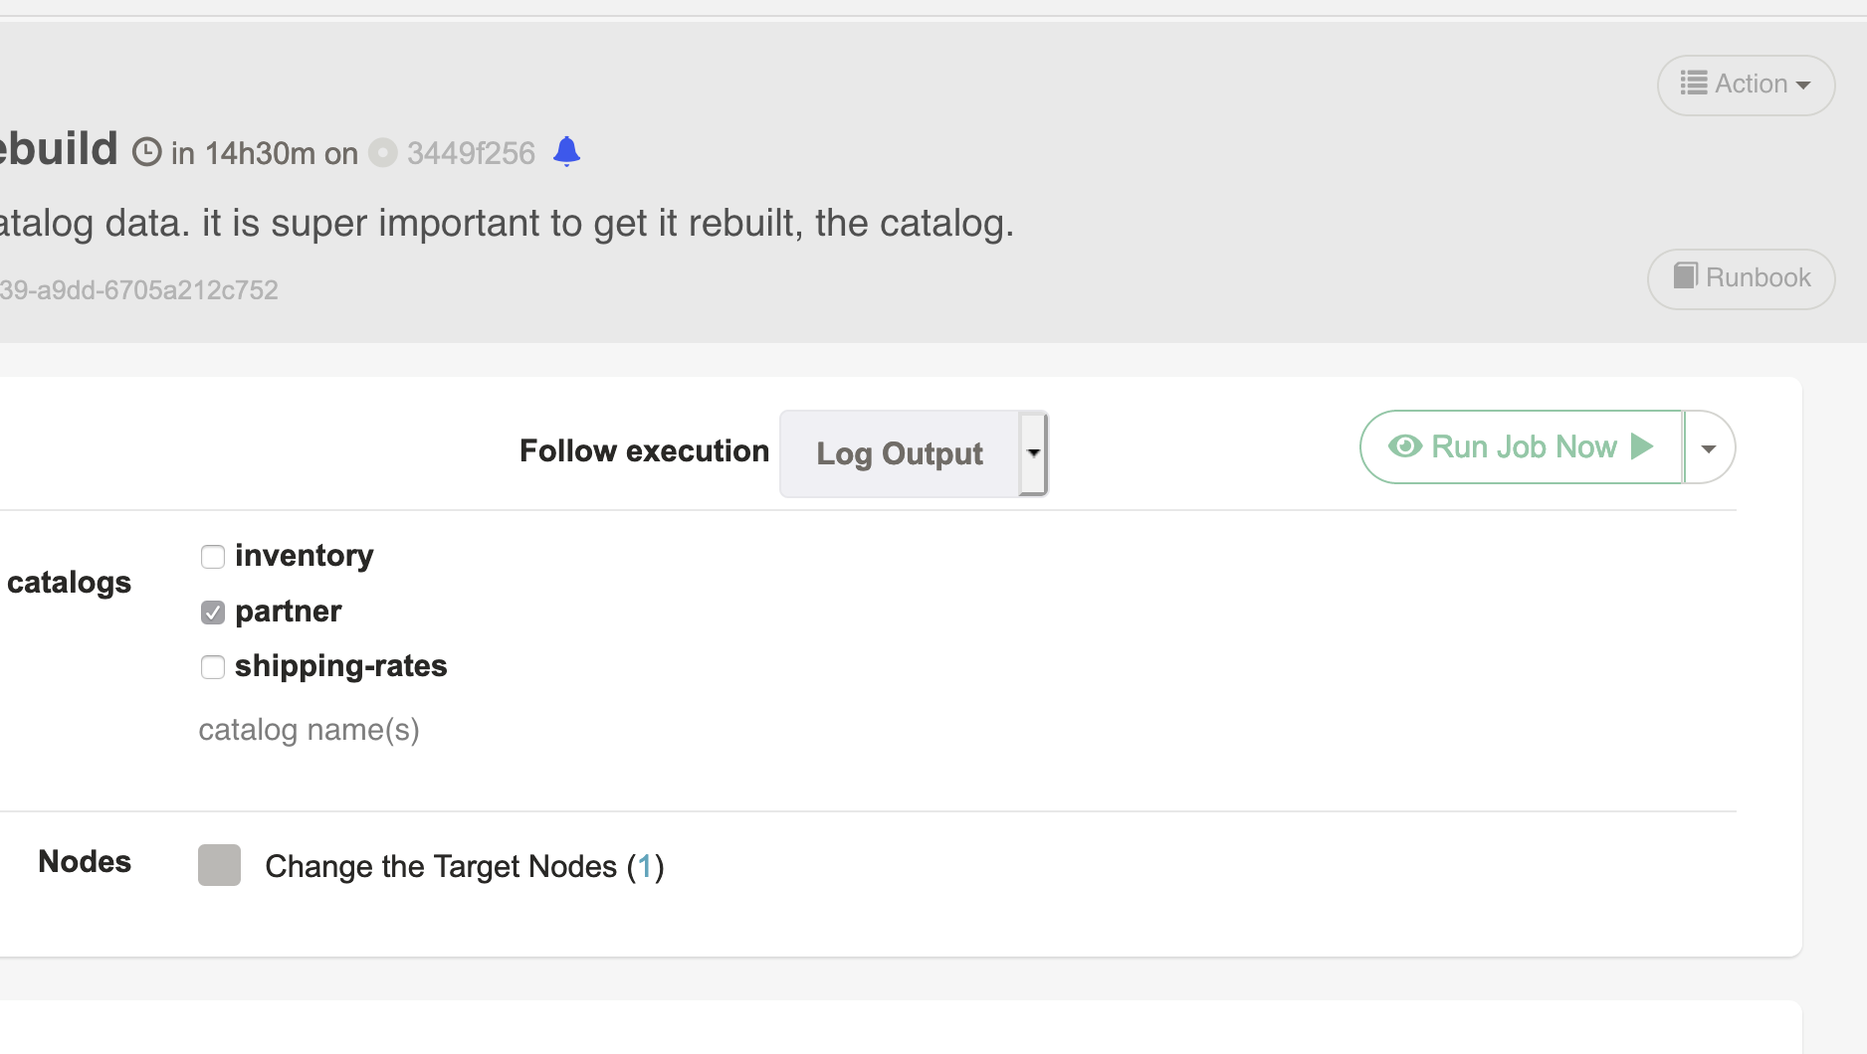
Task: Click the gray square icon next to Change the Target Nodes
Action: pos(219,865)
